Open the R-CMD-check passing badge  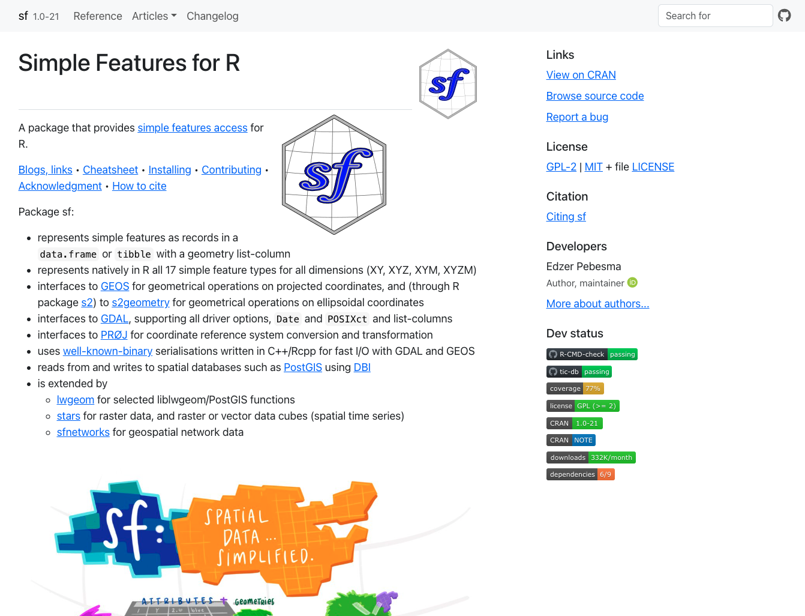[x=591, y=354]
